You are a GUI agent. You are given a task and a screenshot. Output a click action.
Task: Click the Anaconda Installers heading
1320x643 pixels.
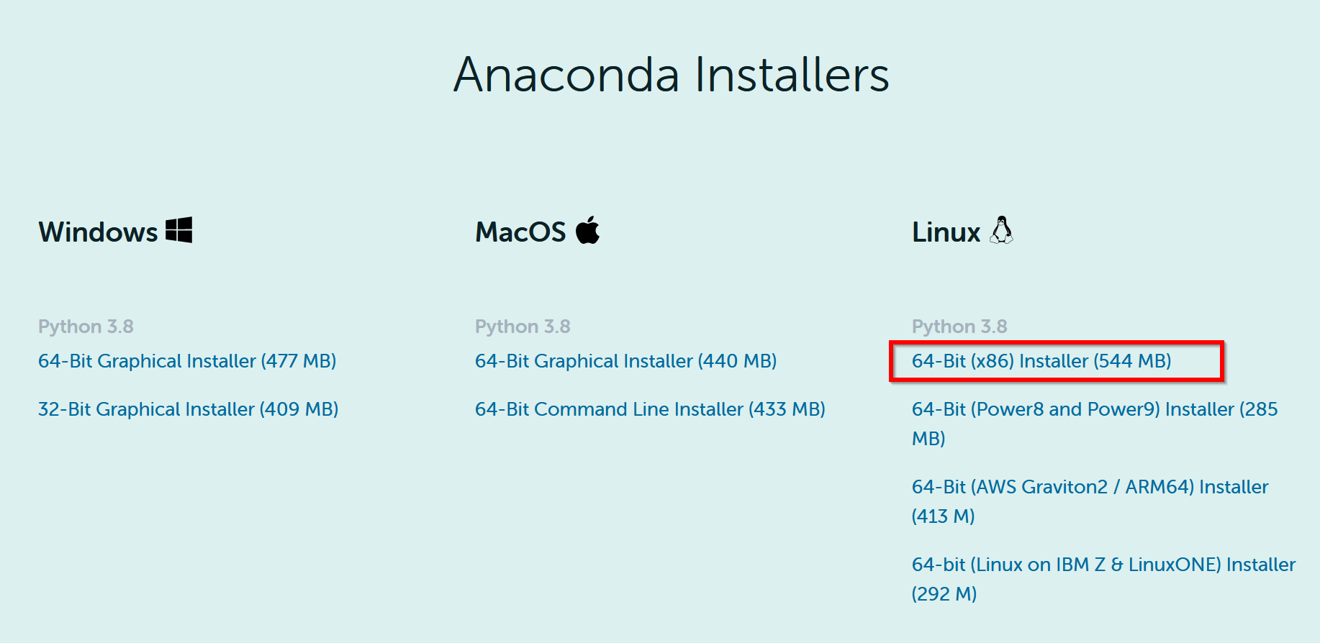672,75
